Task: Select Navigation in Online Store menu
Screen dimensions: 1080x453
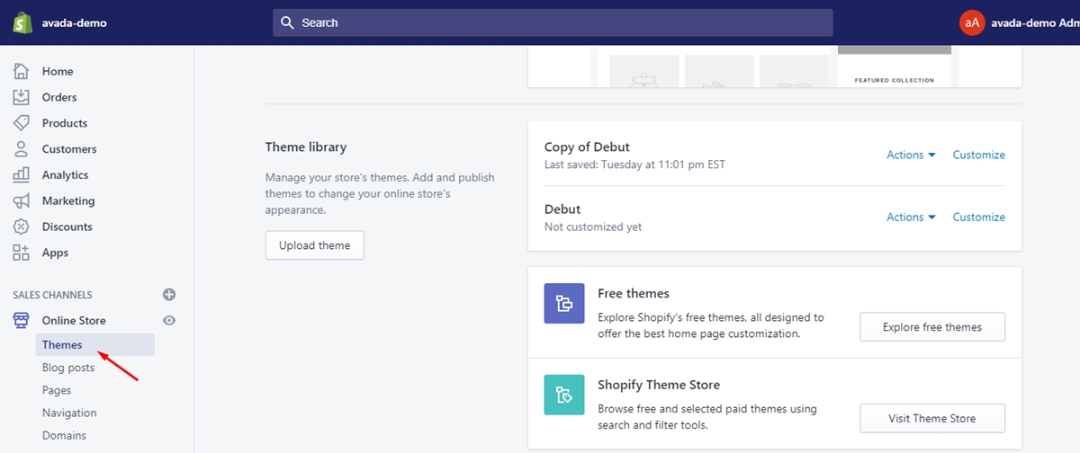Action: 69,413
